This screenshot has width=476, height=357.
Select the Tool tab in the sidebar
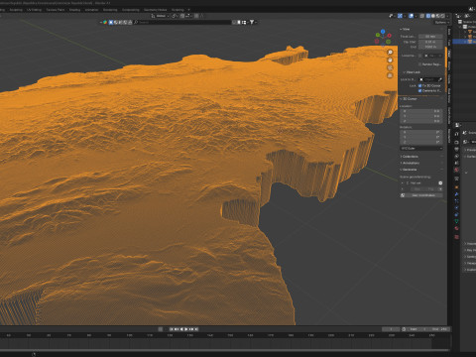point(449,43)
